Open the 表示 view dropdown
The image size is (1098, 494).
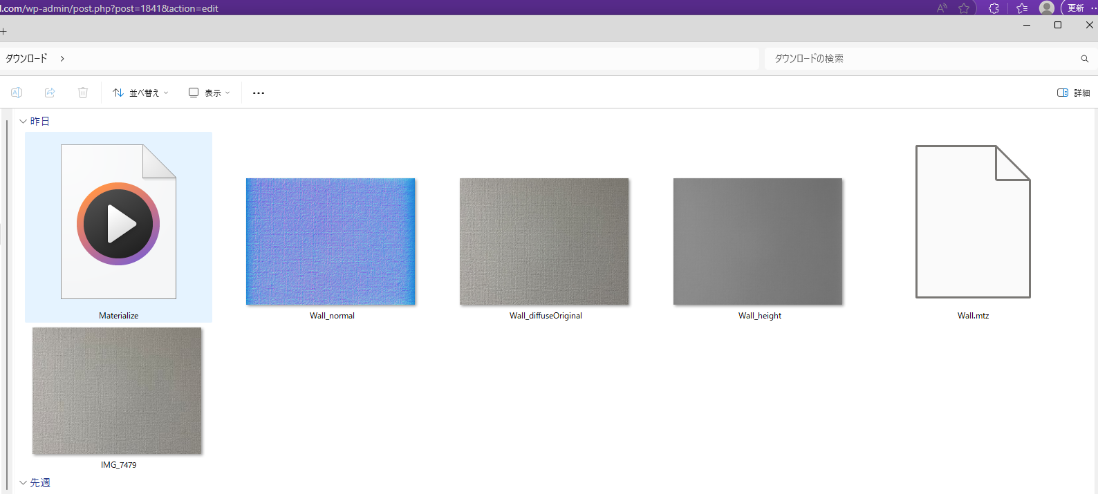click(210, 93)
